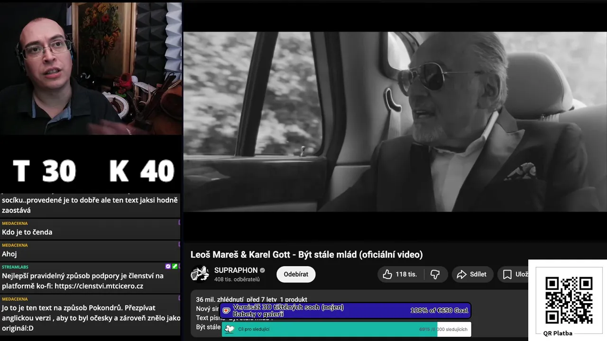Click the MEDACEKNA name above Kdo je to čenda
Image resolution: width=607 pixels, height=341 pixels.
point(15,224)
